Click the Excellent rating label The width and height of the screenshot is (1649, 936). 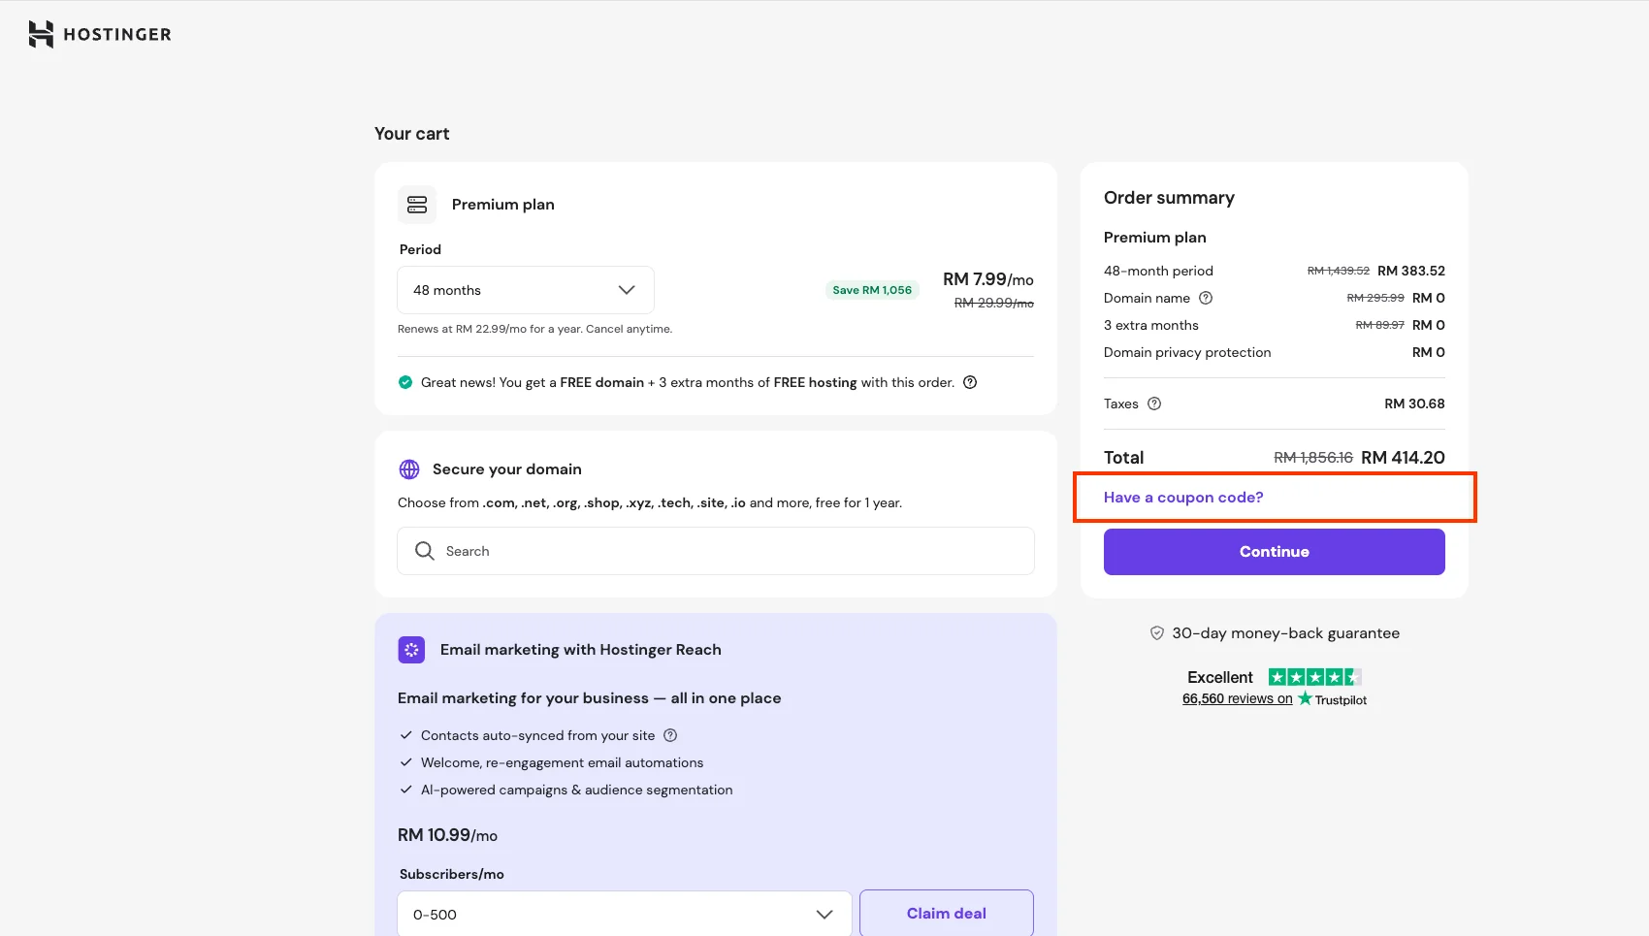[1220, 677]
